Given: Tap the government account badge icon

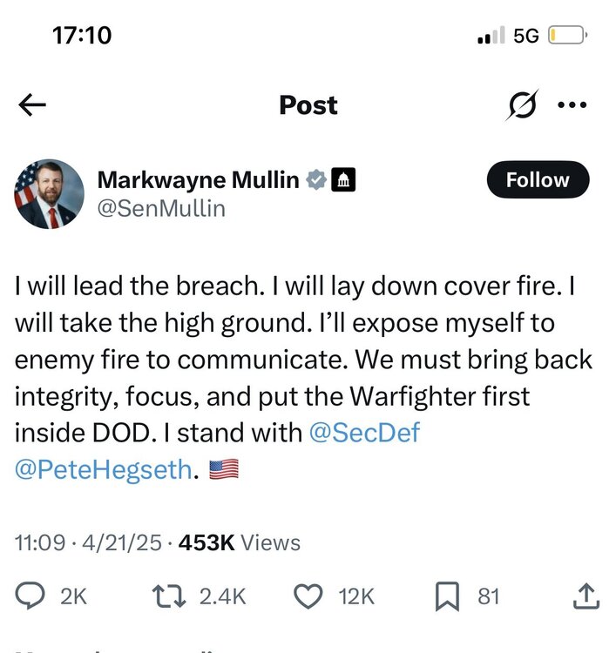Looking at the screenshot, I should click(x=344, y=180).
